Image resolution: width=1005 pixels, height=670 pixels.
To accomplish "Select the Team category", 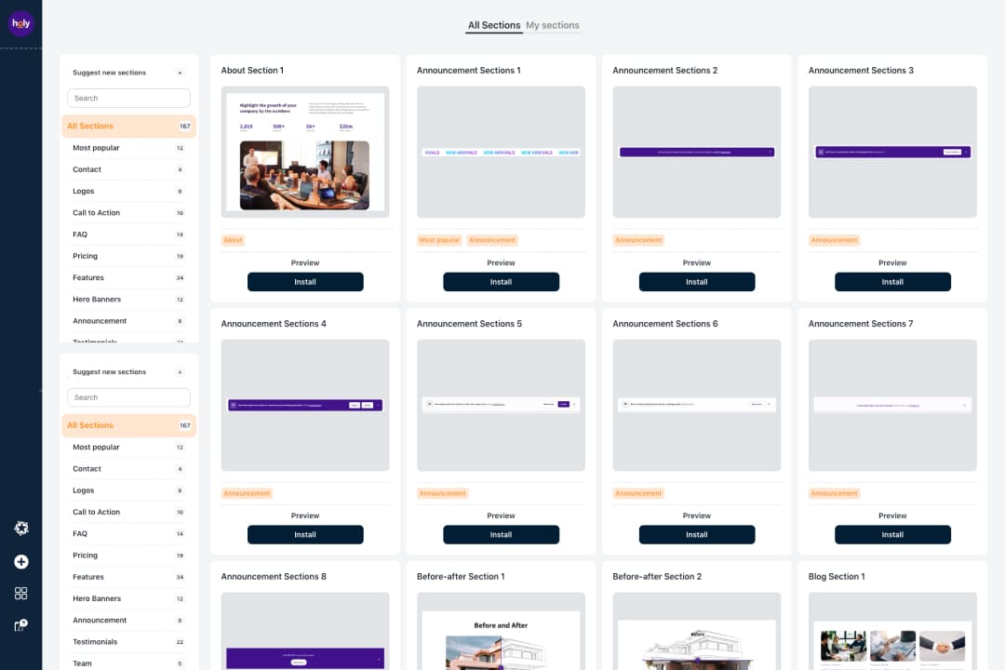I will (x=128, y=663).
